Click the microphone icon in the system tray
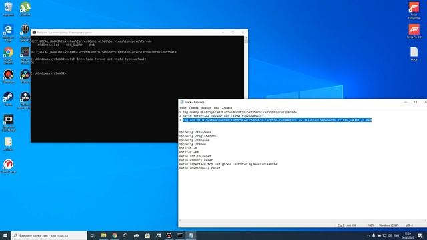427x240 pixels. [x=374, y=235]
